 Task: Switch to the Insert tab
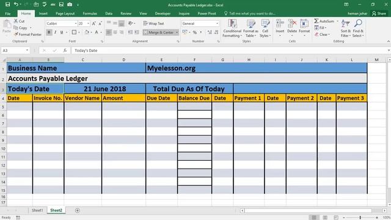(x=43, y=13)
